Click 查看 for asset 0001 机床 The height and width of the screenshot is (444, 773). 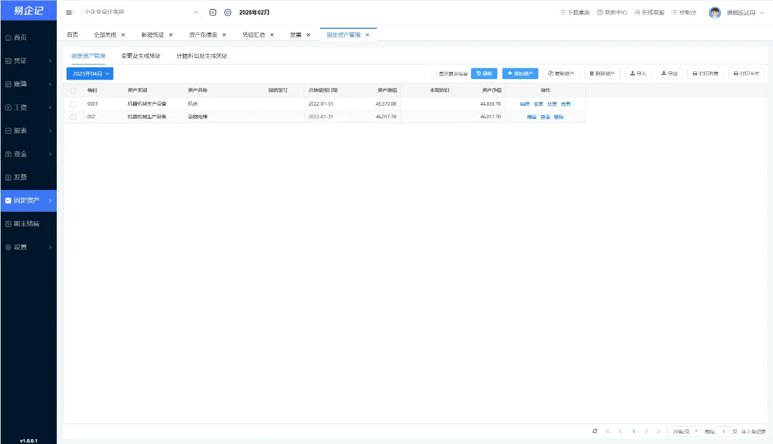565,104
